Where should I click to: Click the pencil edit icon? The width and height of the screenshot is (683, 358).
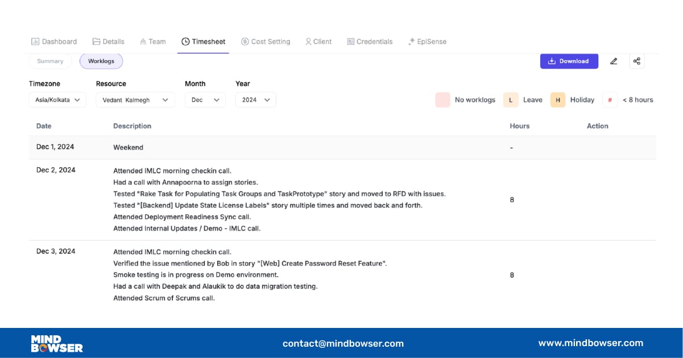614,61
